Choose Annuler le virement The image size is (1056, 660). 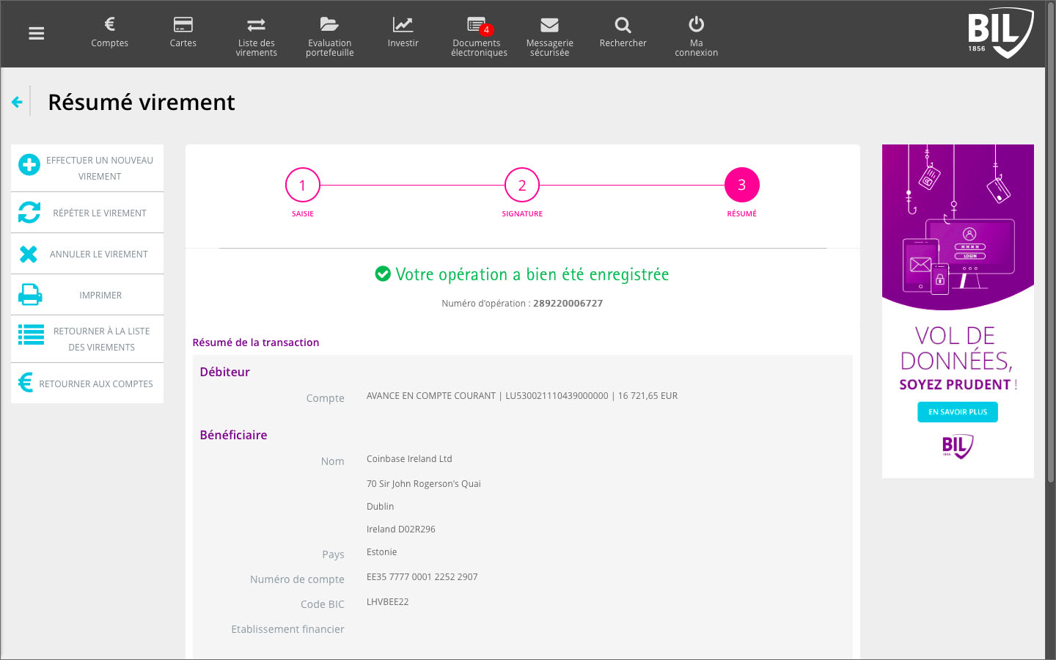click(87, 254)
